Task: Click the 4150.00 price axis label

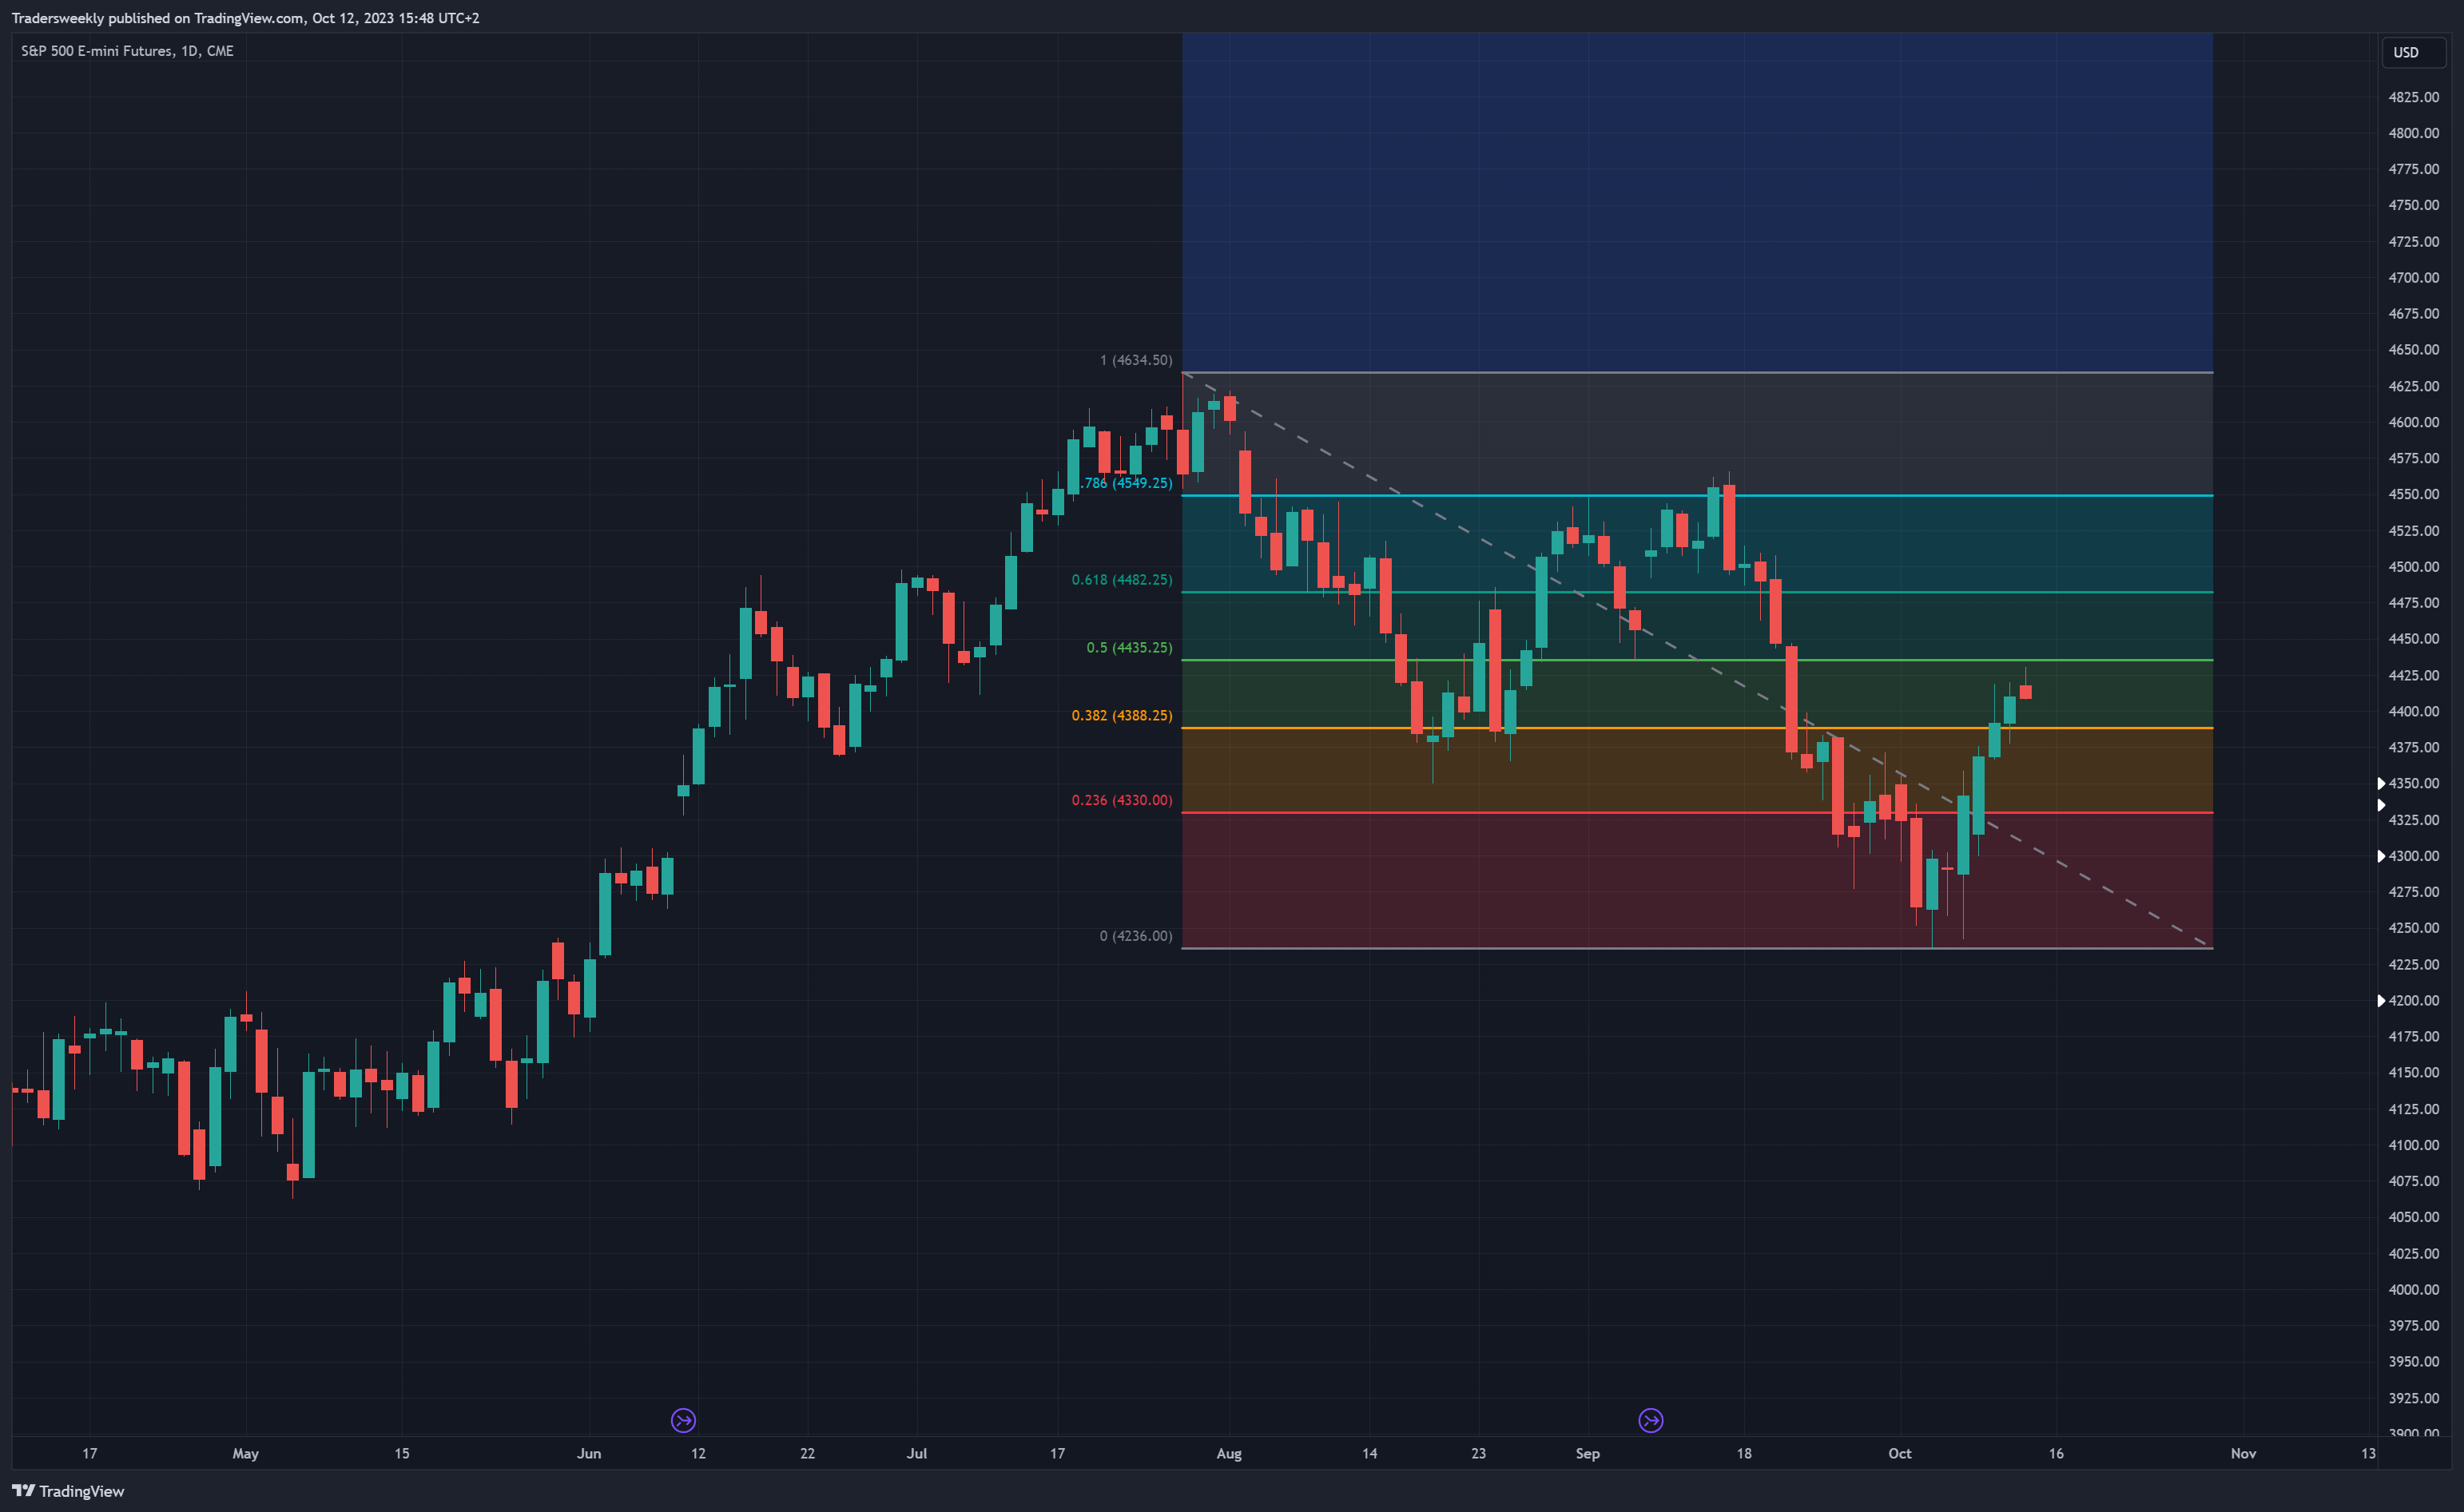Action: coord(2414,1073)
